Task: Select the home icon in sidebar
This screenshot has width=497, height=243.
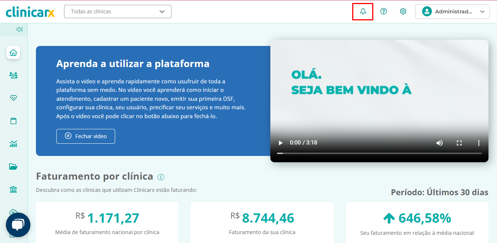Action: point(13,53)
